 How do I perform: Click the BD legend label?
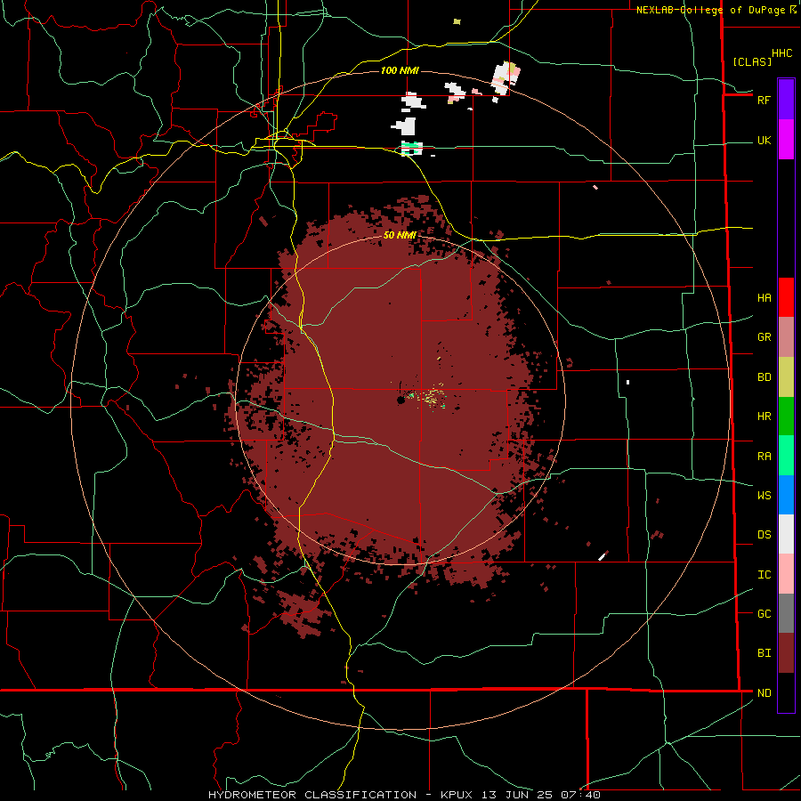tap(764, 377)
